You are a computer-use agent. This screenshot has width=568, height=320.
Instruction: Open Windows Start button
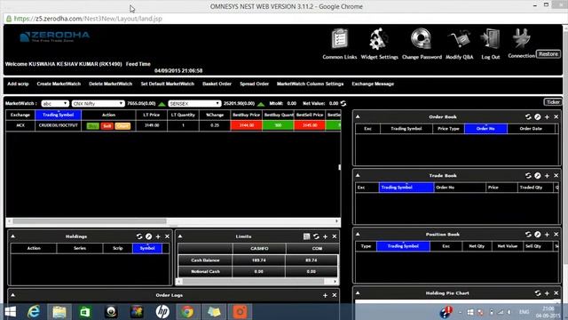[10, 312]
